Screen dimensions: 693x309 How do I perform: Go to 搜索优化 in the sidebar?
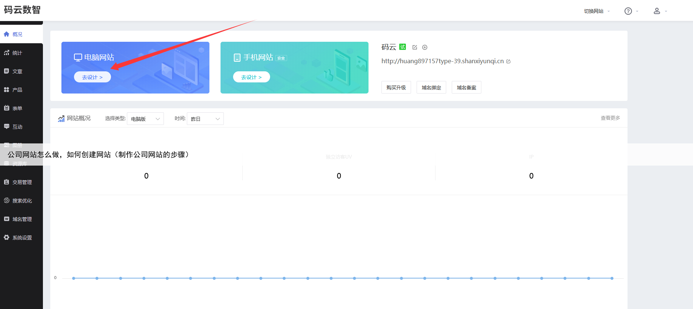tap(22, 201)
